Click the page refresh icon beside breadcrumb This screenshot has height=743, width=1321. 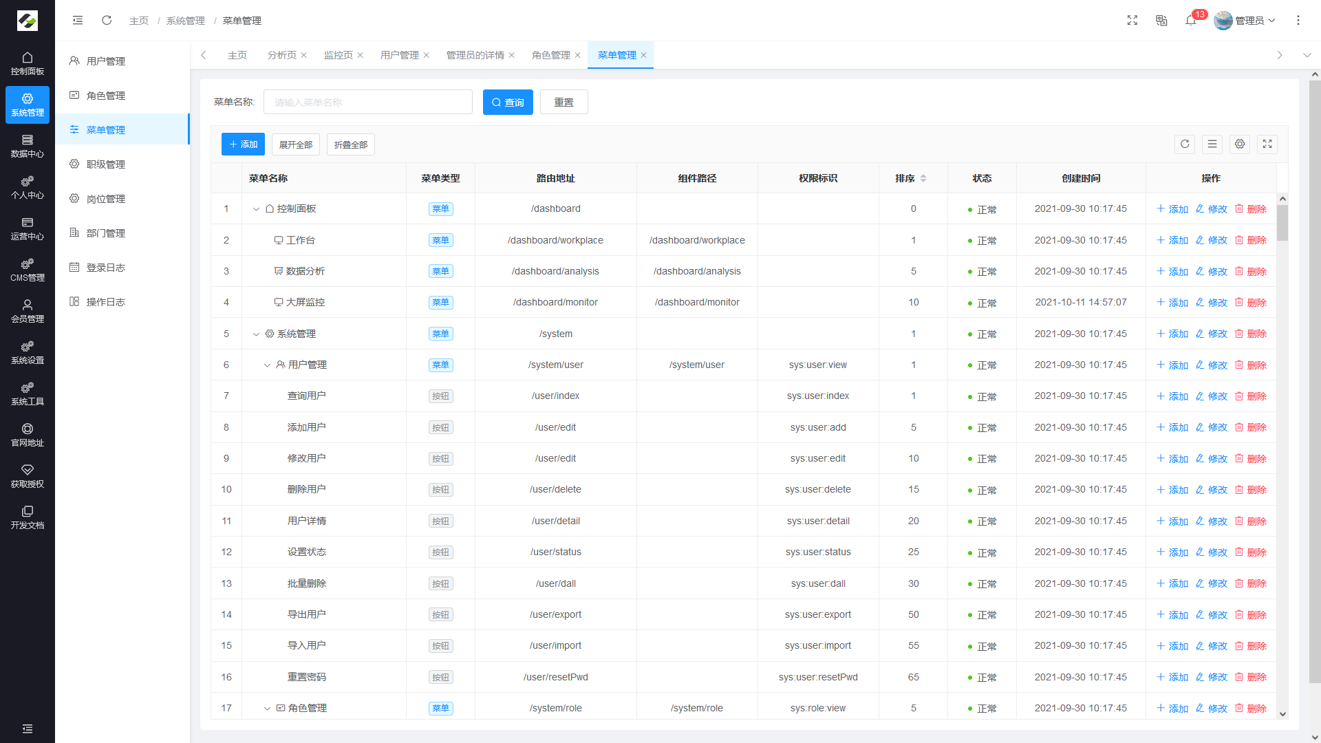(x=107, y=21)
